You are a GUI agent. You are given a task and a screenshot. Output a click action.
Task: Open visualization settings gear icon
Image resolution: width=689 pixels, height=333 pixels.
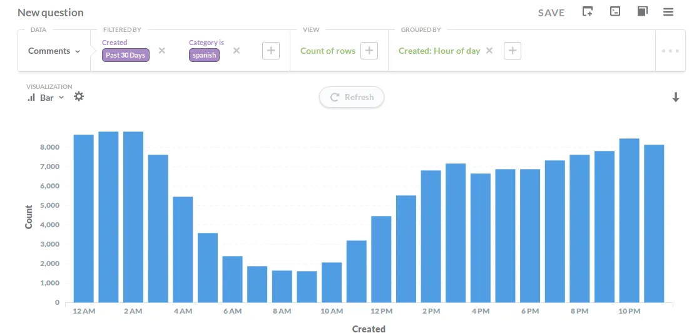79,96
